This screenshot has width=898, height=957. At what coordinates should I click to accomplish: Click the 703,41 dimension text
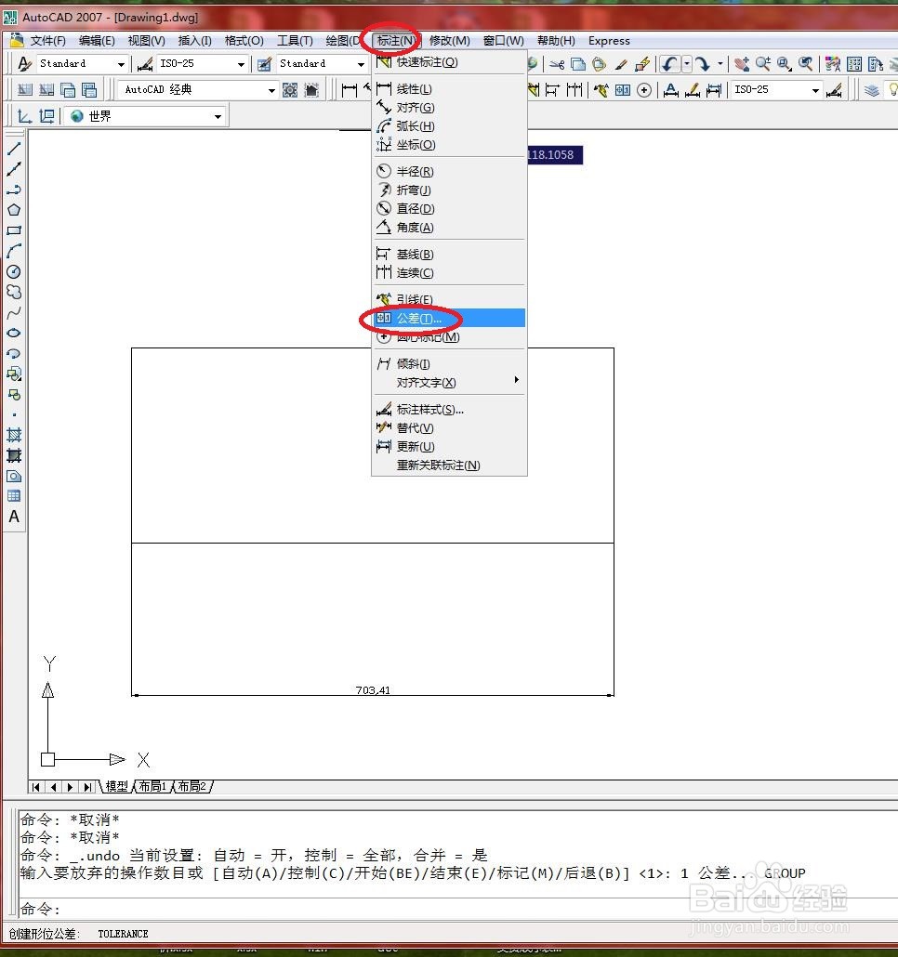point(373,690)
